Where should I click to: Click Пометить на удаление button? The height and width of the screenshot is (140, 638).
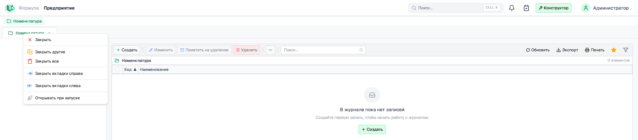204,50
